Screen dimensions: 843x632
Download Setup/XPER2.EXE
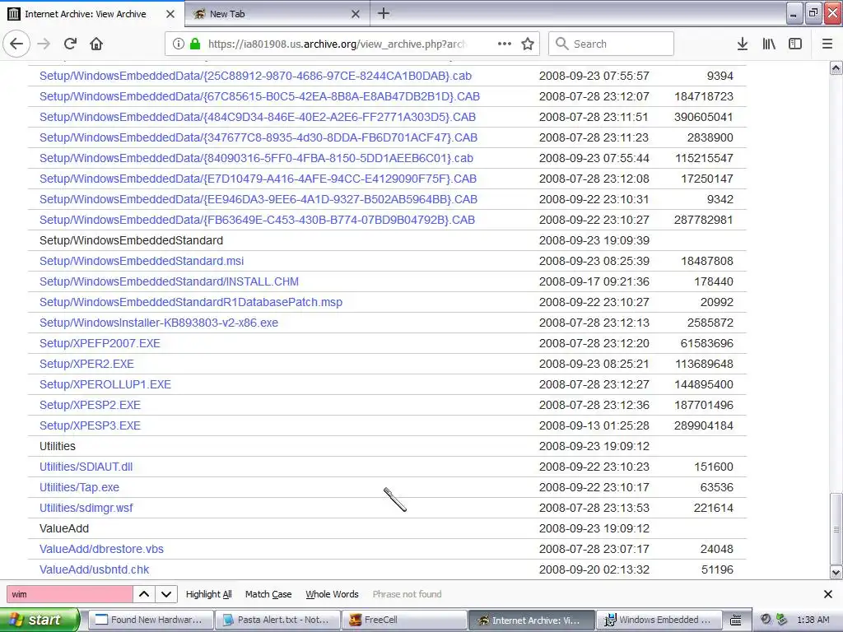tap(86, 364)
